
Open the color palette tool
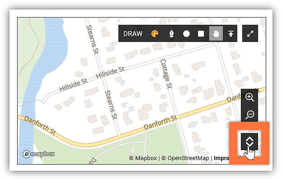(x=155, y=33)
